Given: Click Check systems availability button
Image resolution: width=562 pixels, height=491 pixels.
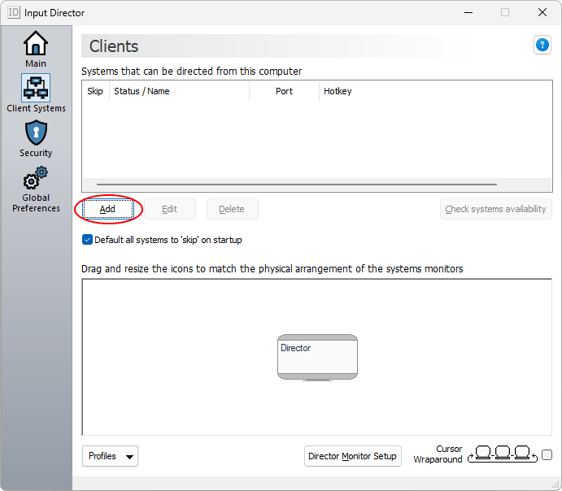Looking at the screenshot, I should 495,209.
